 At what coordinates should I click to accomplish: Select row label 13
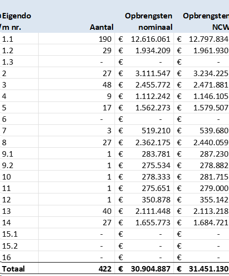[6, 211]
